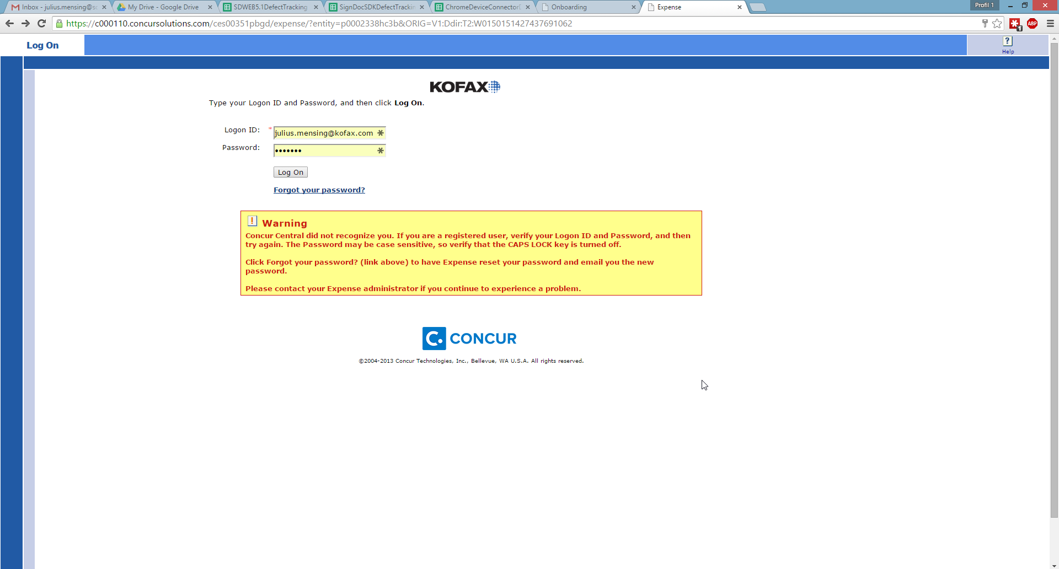Click the asterisk icon in Password field
Viewport: 1059px width, 569px height.
coord(380,151)
